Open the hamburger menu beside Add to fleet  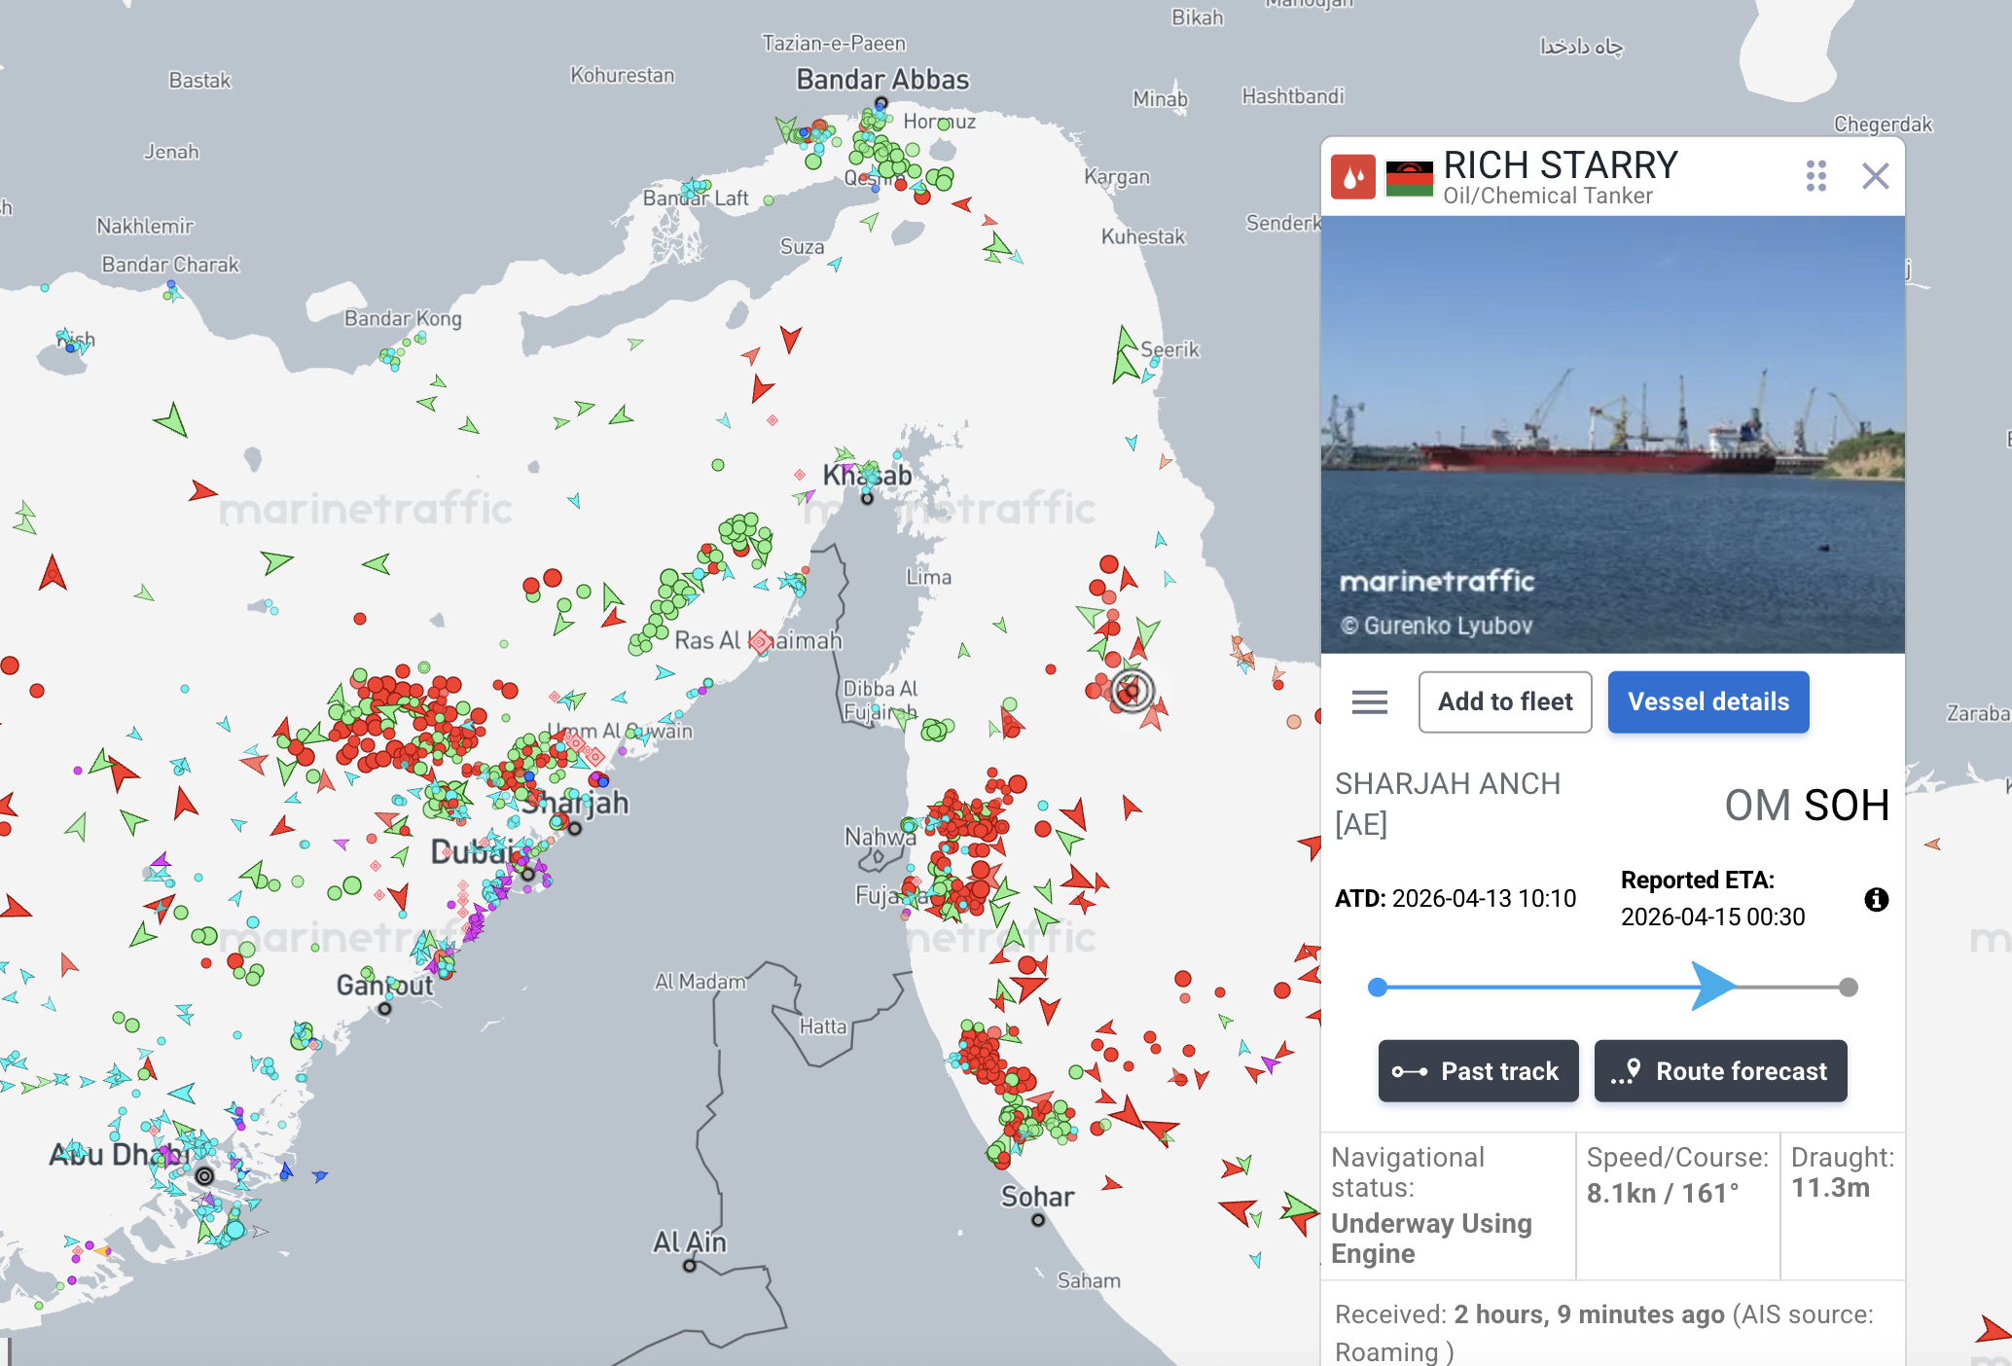(x=1369, y=702)
